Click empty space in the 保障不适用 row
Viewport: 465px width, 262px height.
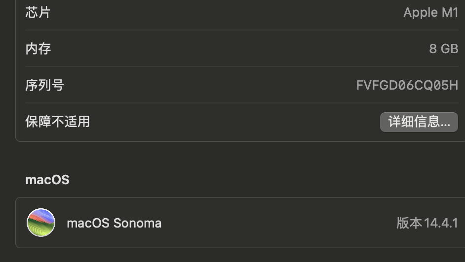232,122
